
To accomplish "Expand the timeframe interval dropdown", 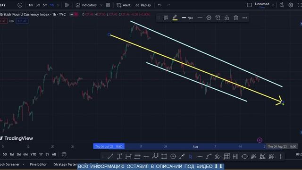I will click(x=58, y=5).
